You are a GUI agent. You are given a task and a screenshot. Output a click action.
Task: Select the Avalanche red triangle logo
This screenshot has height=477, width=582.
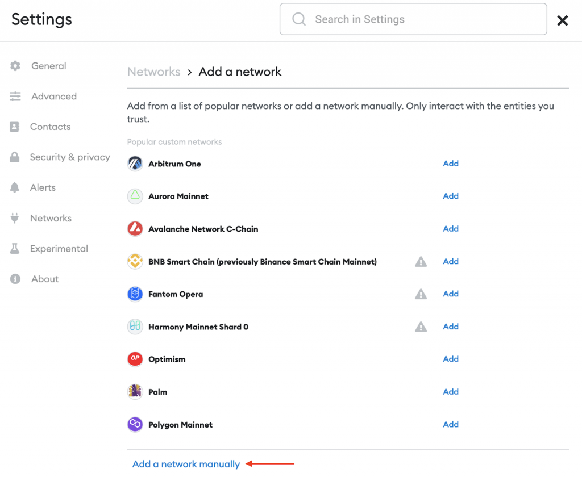tap(135, 229)
